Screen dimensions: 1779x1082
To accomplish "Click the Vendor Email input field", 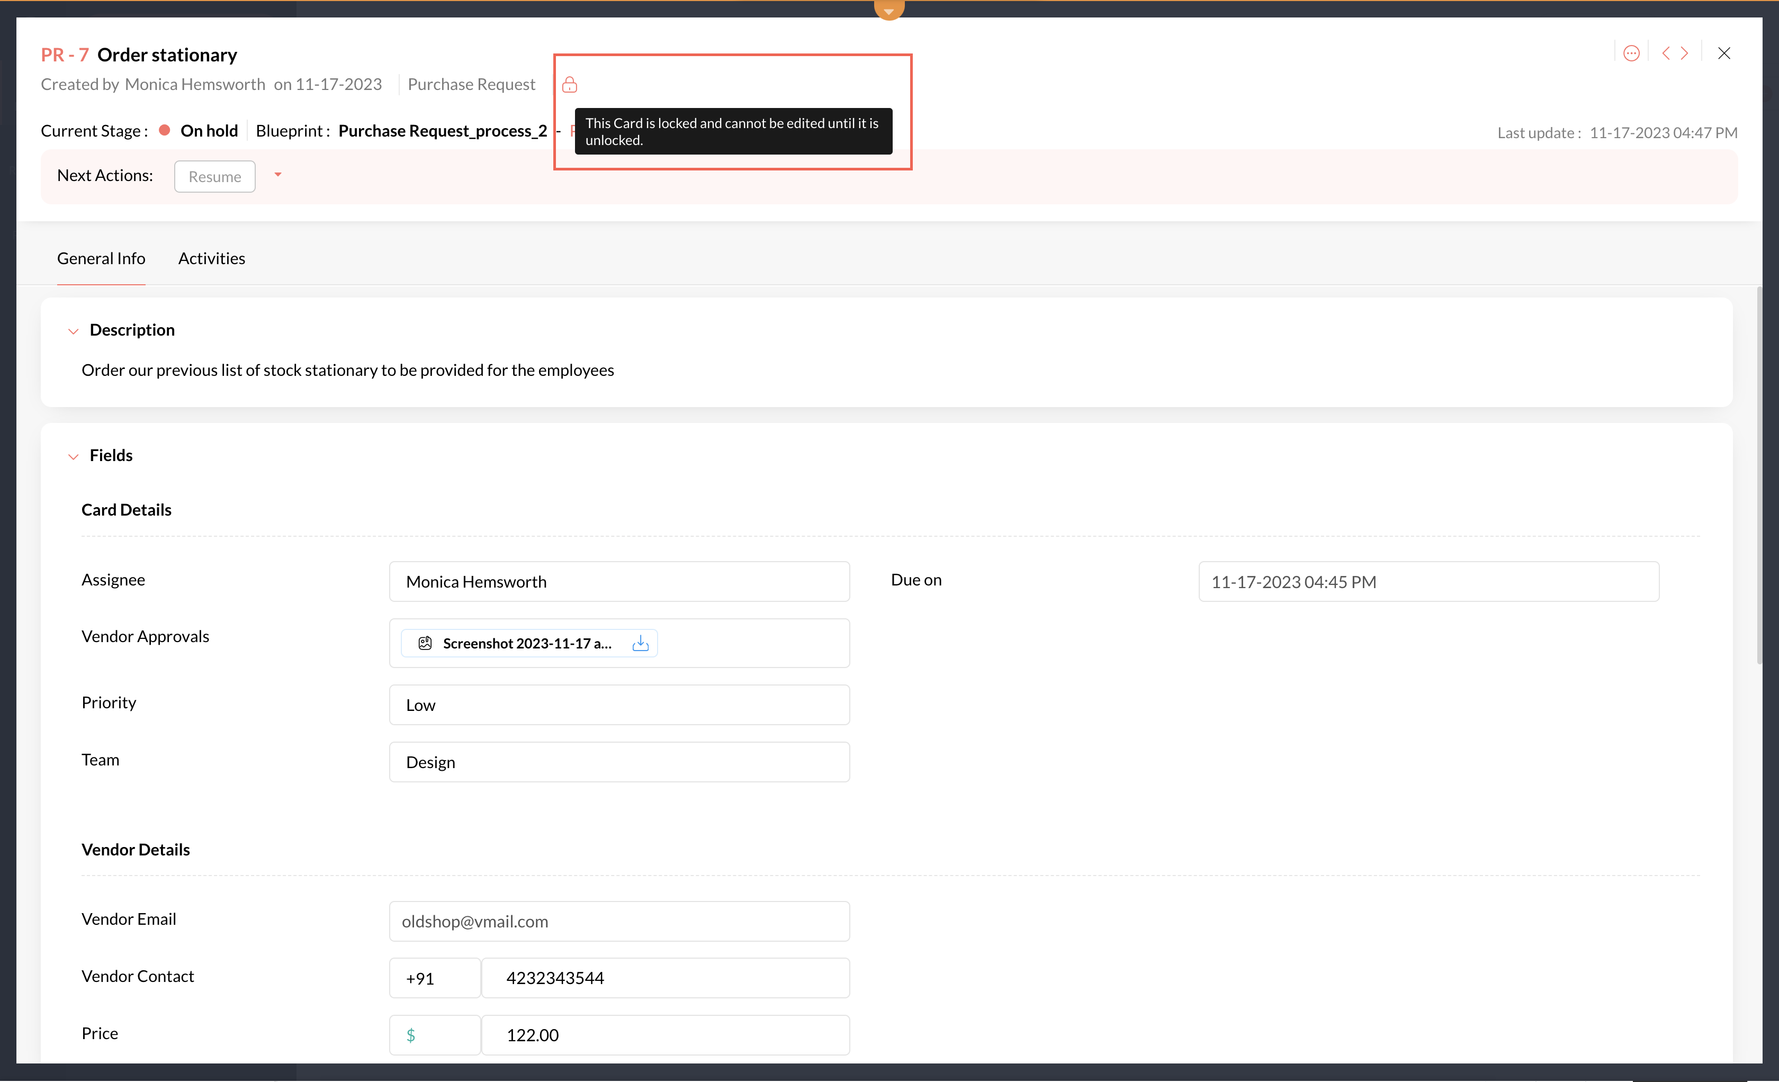I will pos(619,922).
